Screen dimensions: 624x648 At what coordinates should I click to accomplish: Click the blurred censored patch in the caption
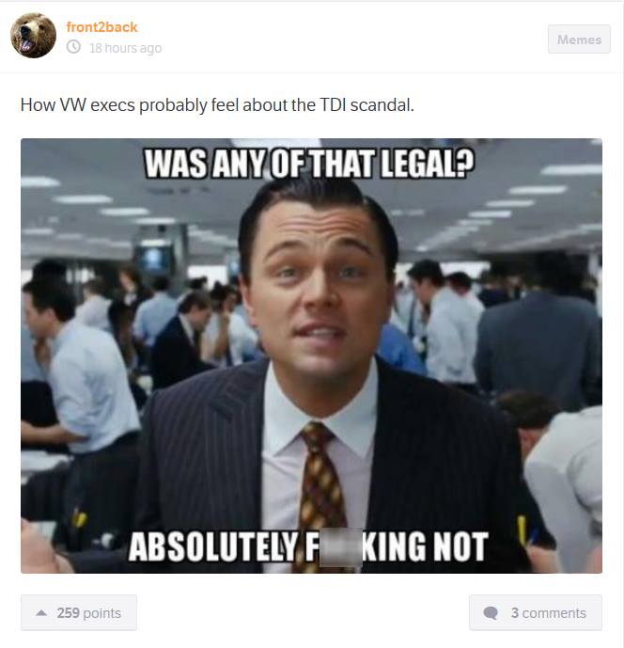[x=341, y=548]
